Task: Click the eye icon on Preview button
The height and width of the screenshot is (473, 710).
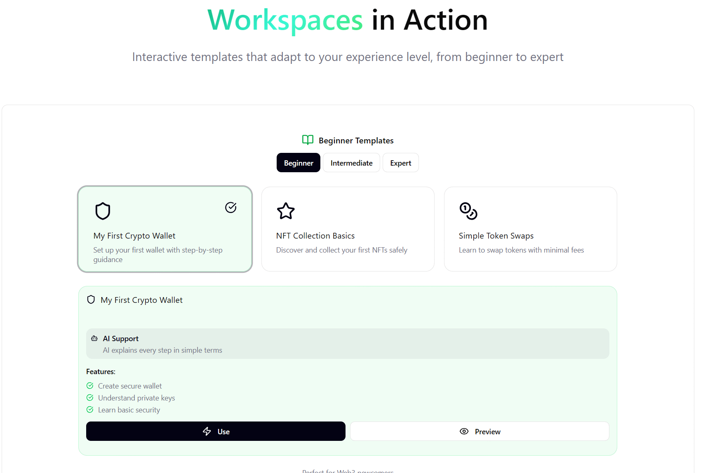Action: coord(464,431)
